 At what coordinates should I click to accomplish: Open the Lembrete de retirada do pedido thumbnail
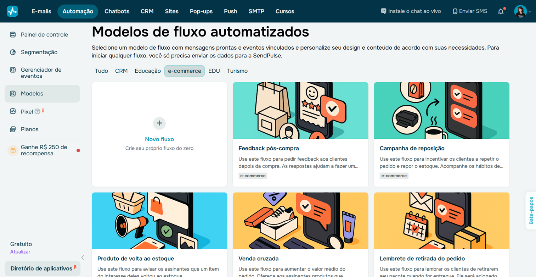tap(441, 221)
